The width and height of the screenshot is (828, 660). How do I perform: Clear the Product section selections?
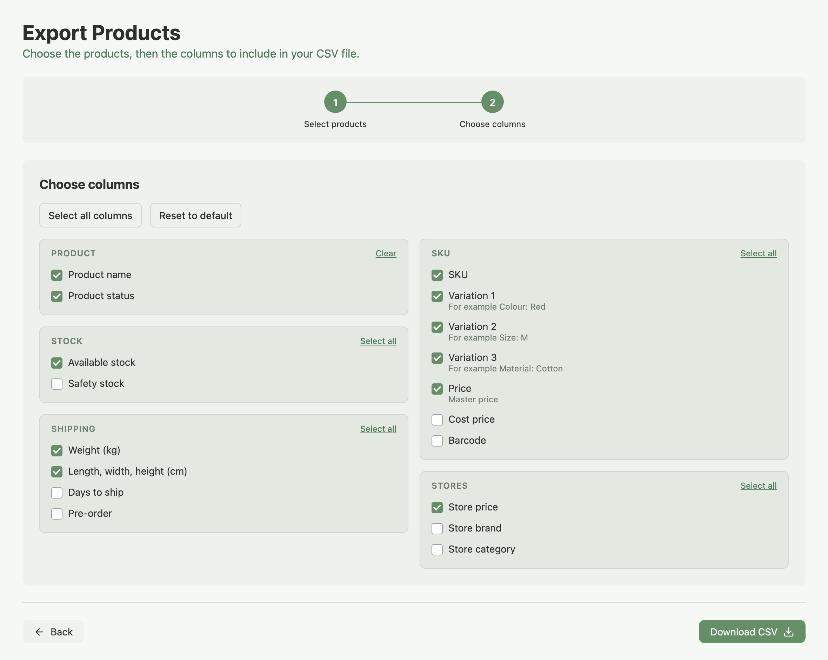(386, 253)
